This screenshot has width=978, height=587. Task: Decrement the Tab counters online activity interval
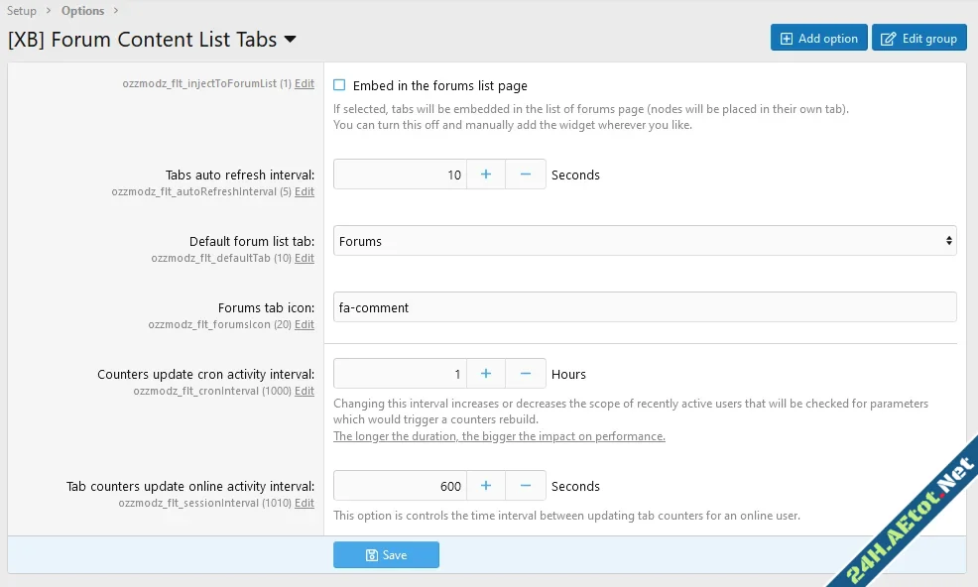coord(526,486)
